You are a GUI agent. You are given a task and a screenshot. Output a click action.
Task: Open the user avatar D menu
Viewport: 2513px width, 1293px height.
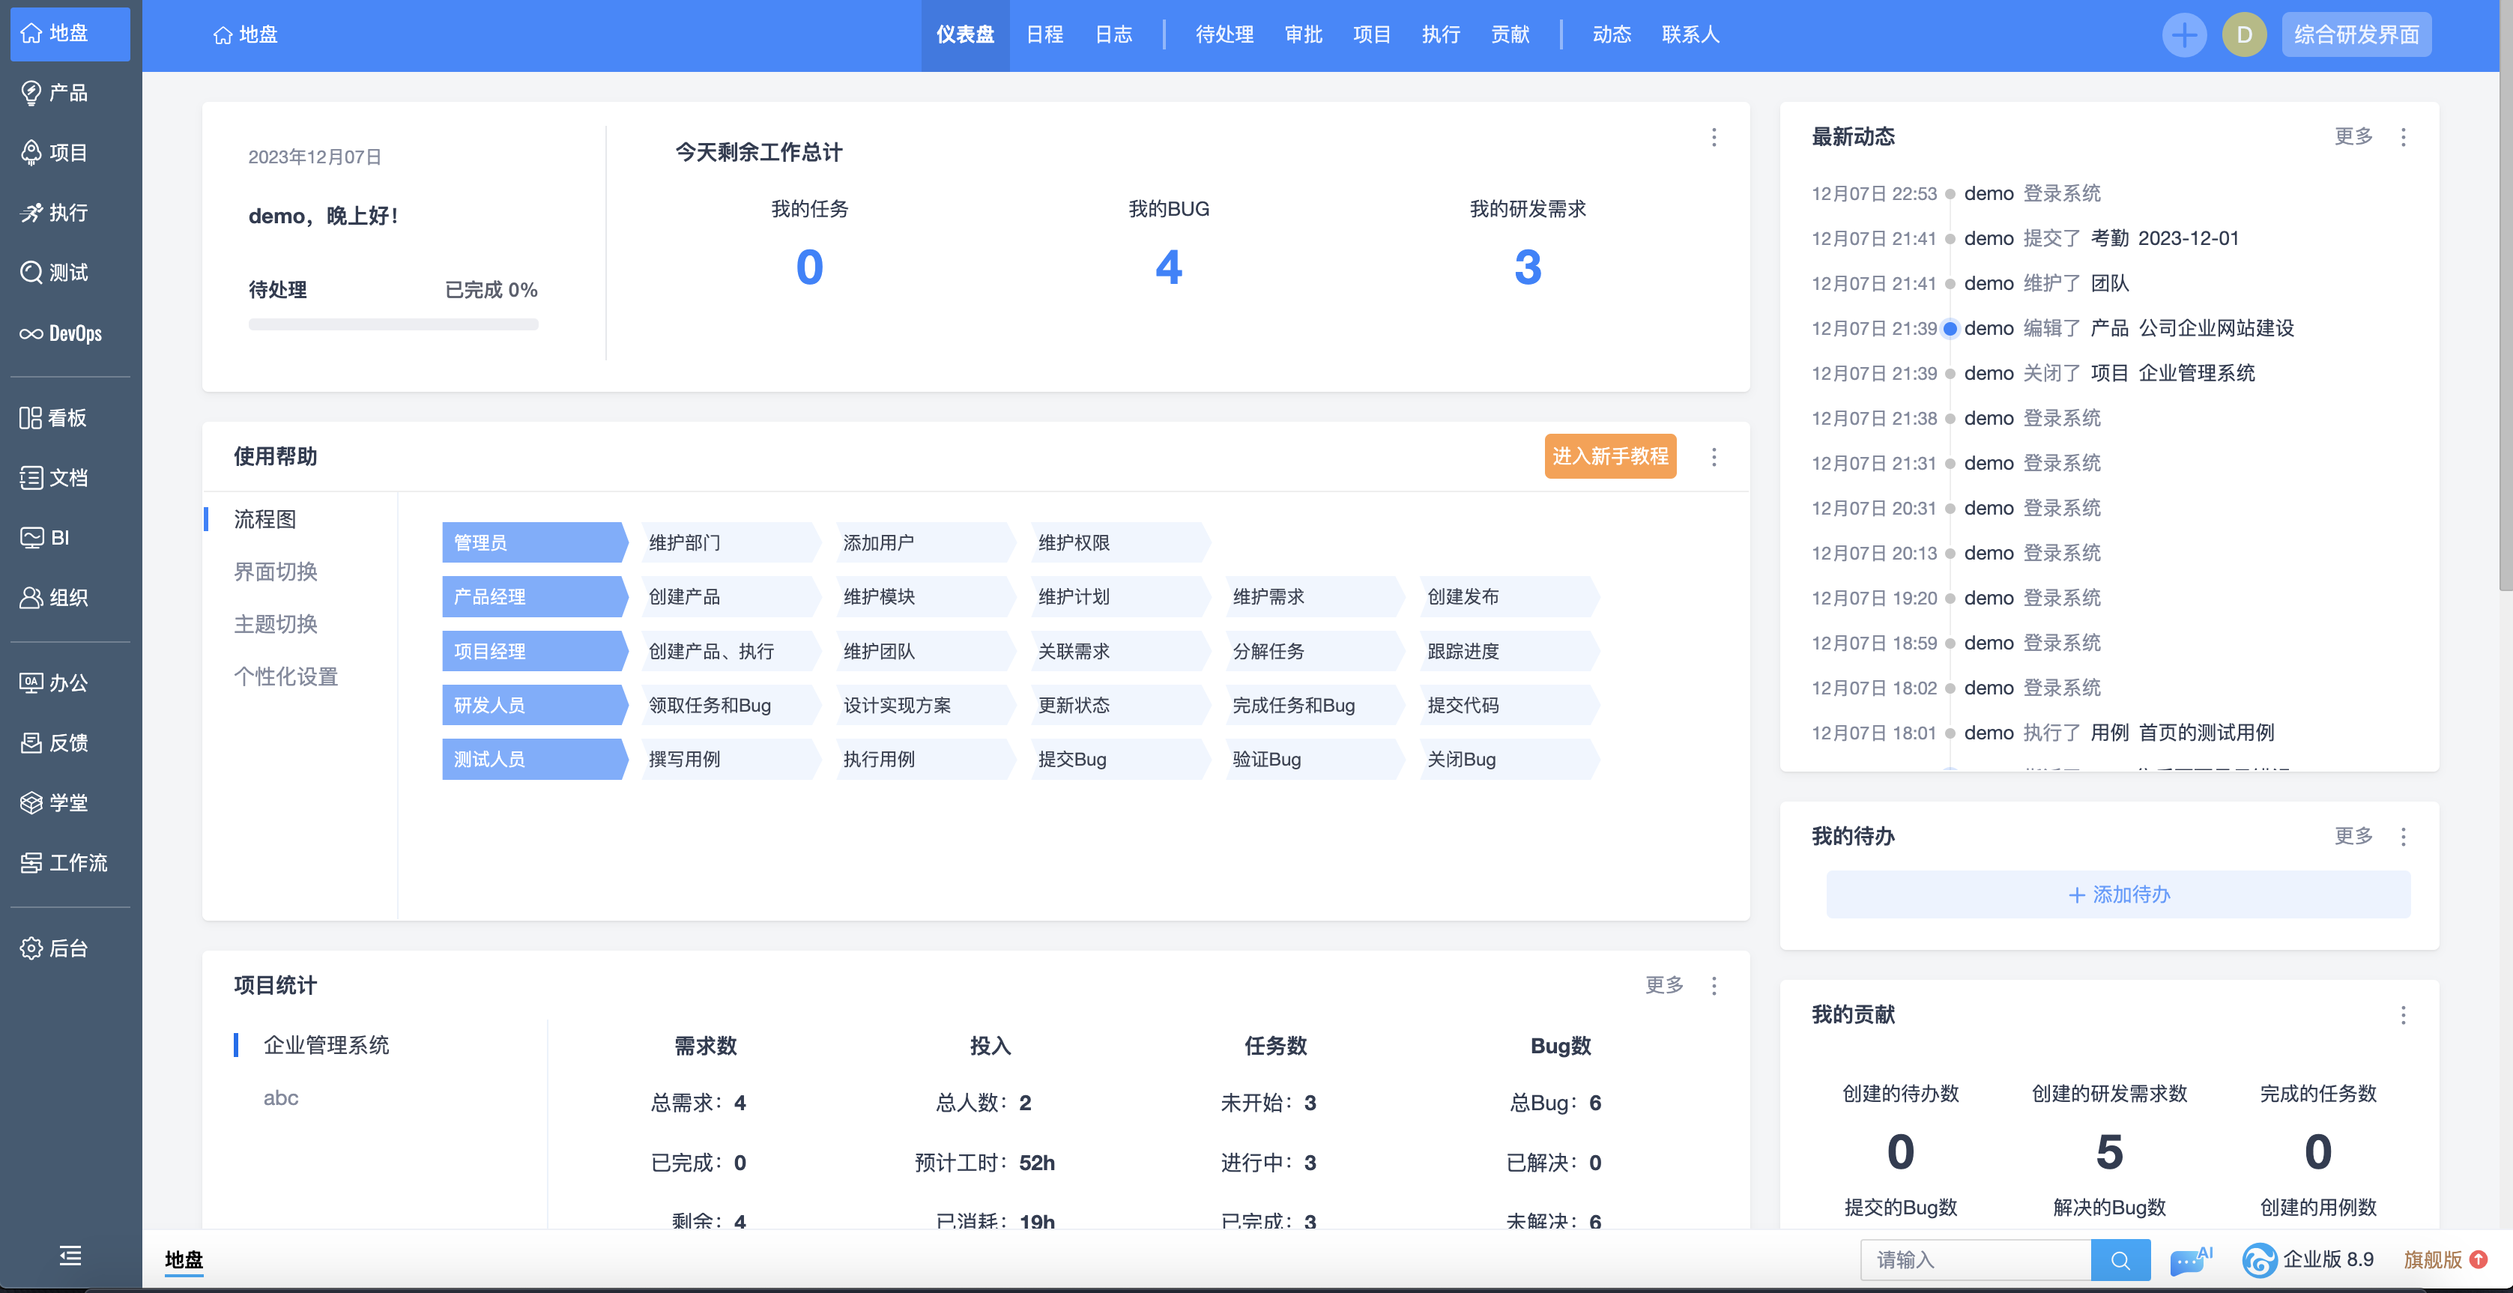pyautogui.click(x=2244, y=35)
